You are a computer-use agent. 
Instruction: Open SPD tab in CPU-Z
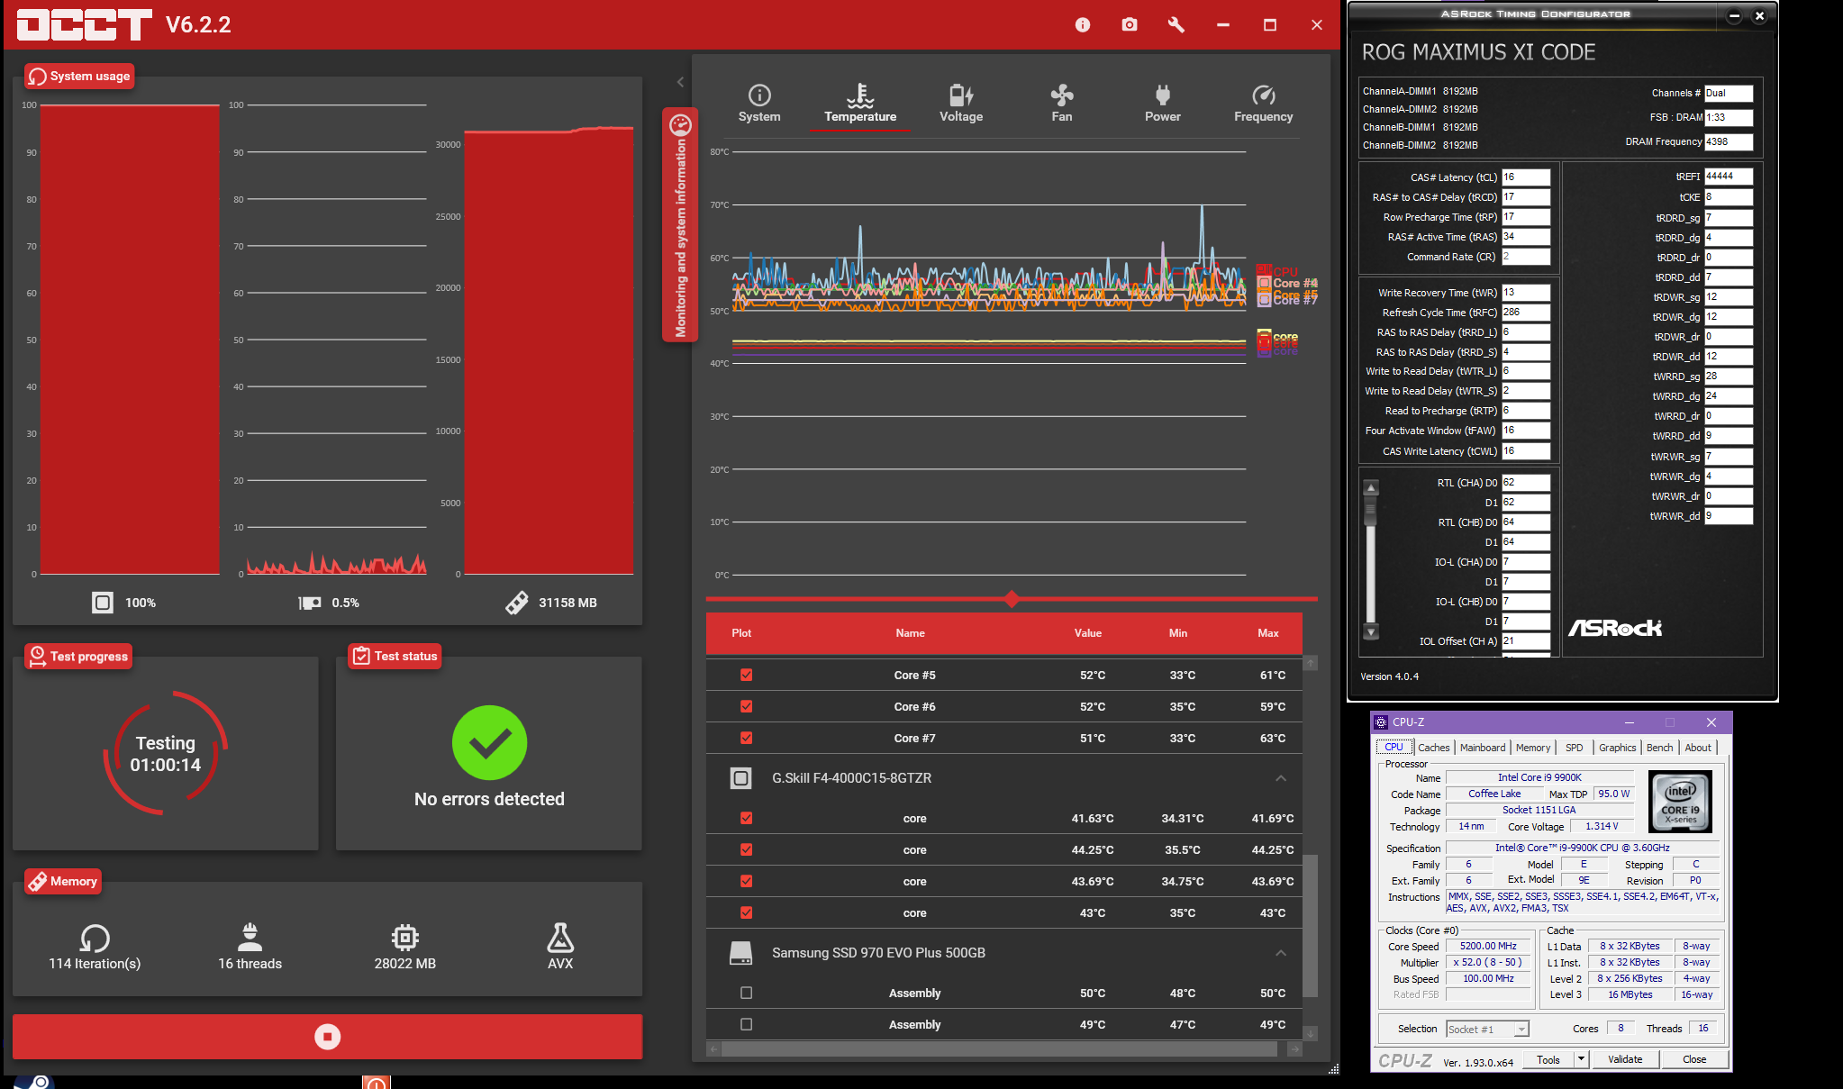(1574, 748)
